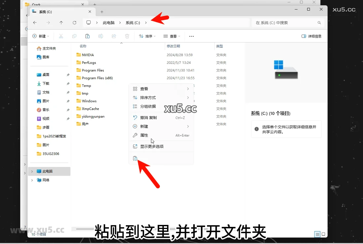Select 属性 in the context menu
Viewport: 363px width, 244px height.
(144, 135)
